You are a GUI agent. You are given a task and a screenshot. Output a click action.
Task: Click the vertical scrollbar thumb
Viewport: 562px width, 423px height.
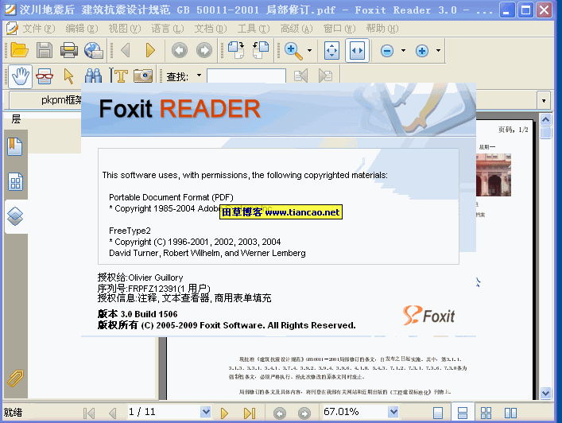pyautogui.click(x=545, y=132)
